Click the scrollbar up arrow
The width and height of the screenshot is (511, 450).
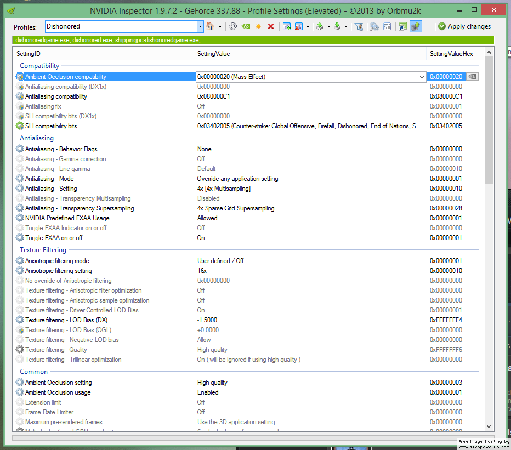489,52
